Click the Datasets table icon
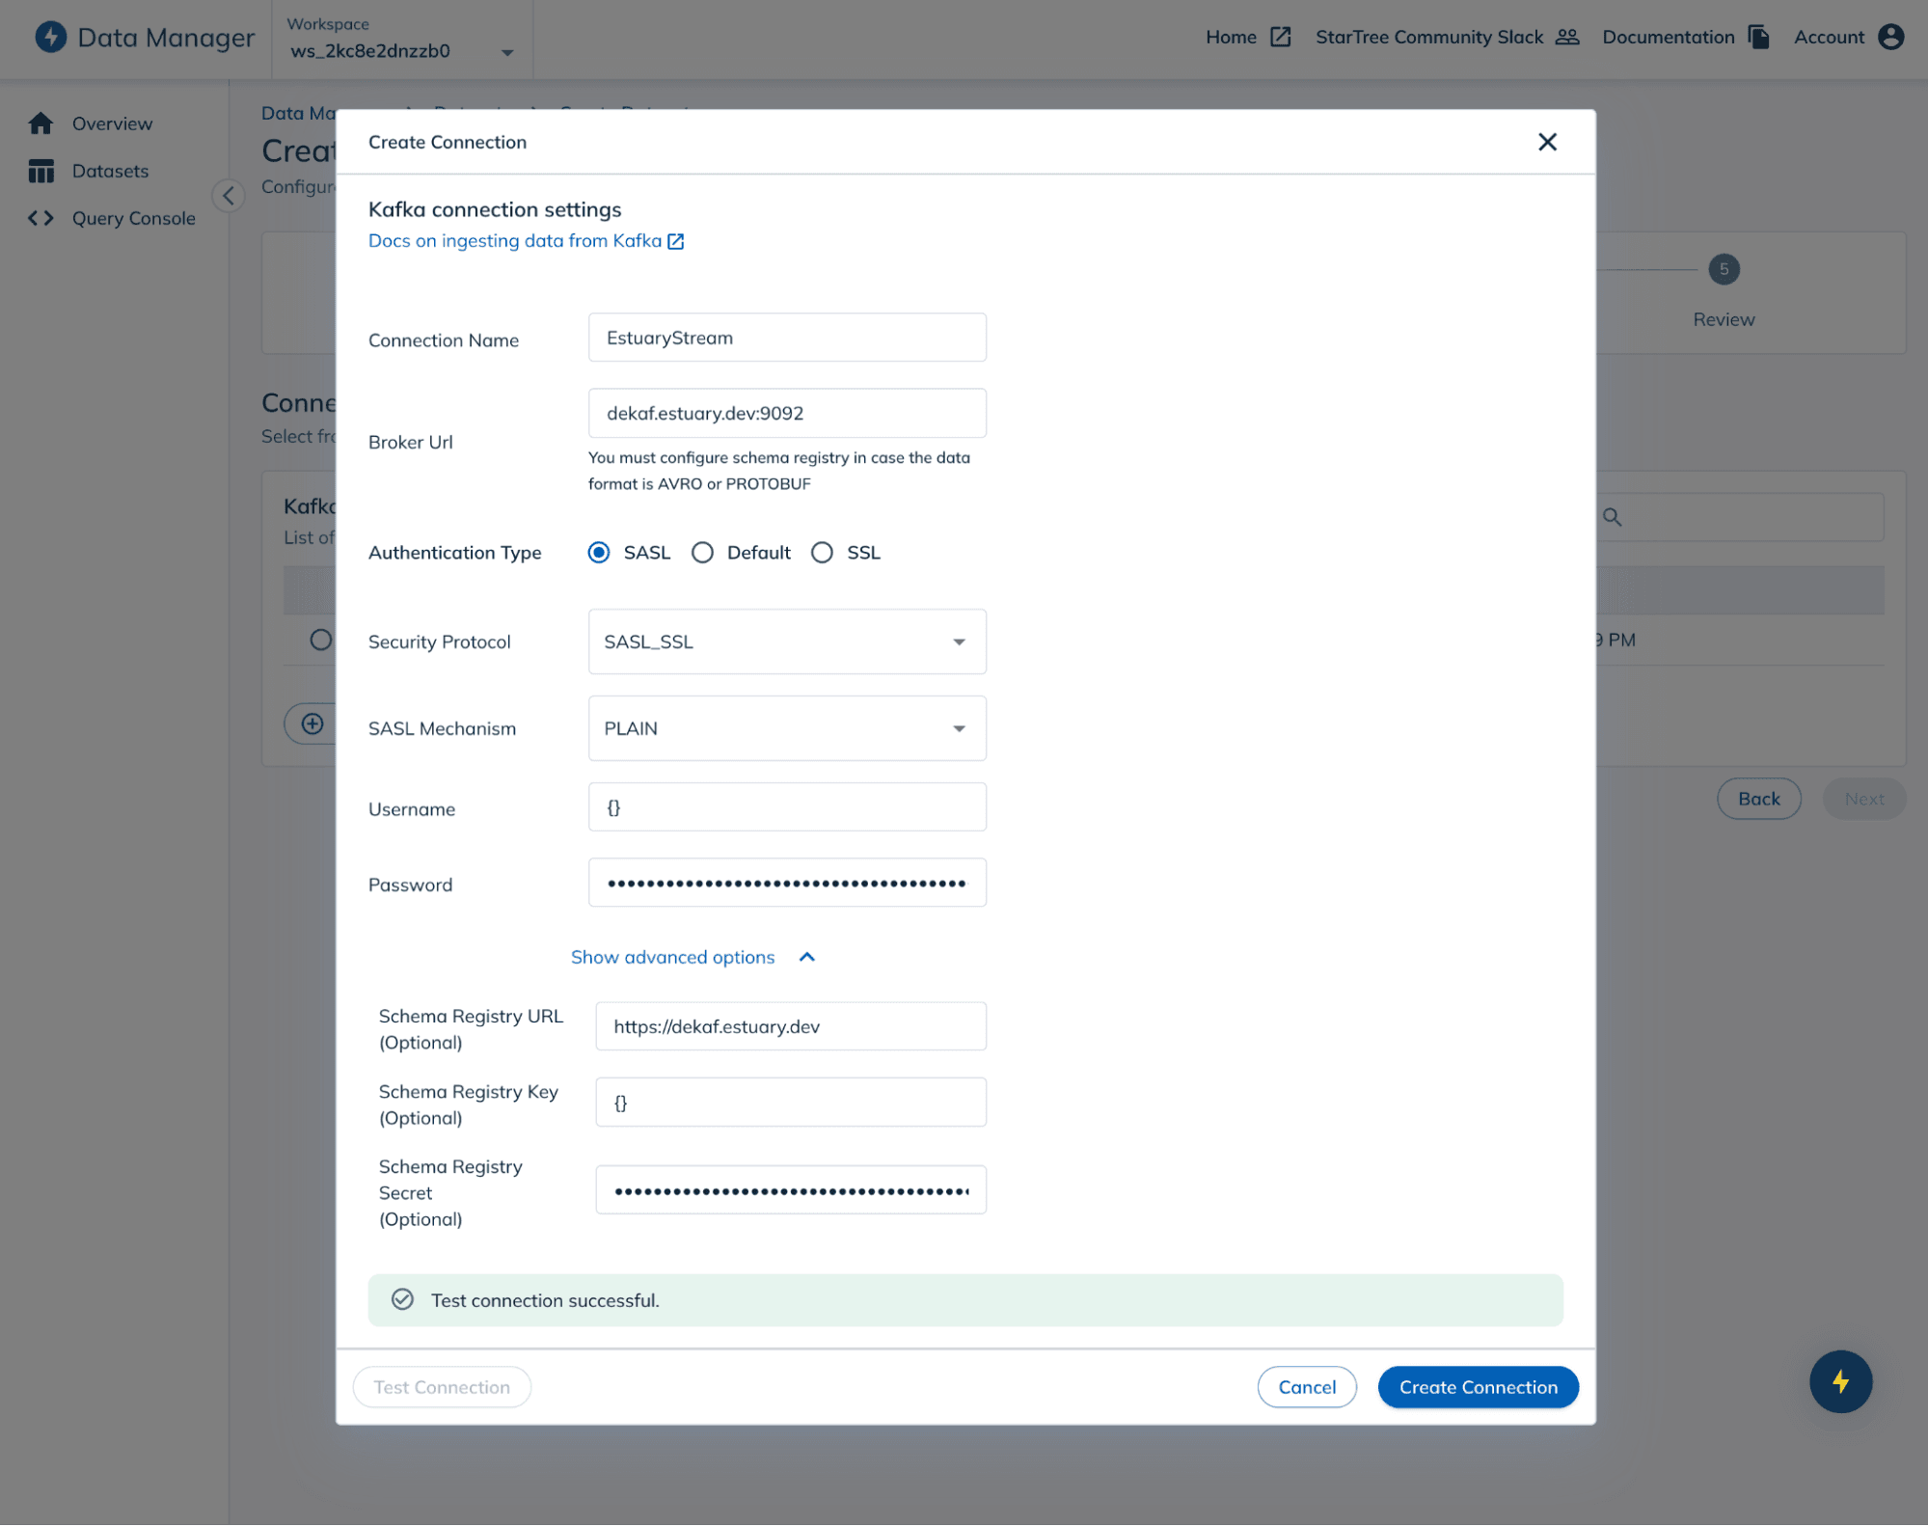This screenshot has height=1526, width=1928. pos(41,171)
